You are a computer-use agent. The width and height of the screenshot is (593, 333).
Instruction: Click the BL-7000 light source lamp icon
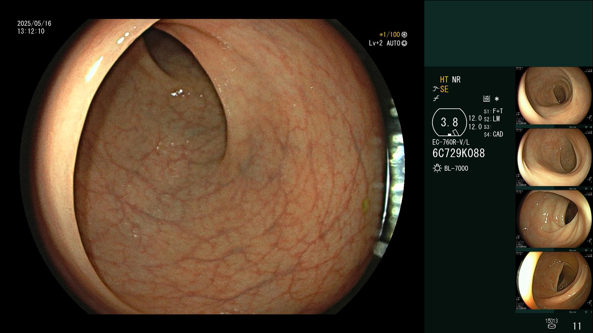[437, 168]
